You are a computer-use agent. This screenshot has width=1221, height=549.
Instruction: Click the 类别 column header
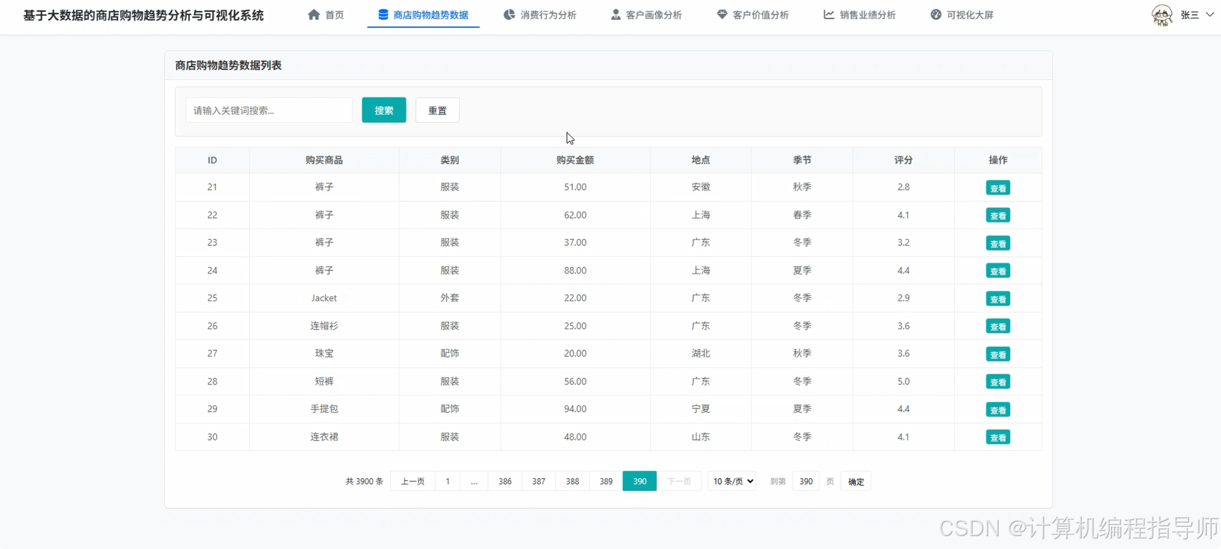pyautogui.click(x=450, y=160)
